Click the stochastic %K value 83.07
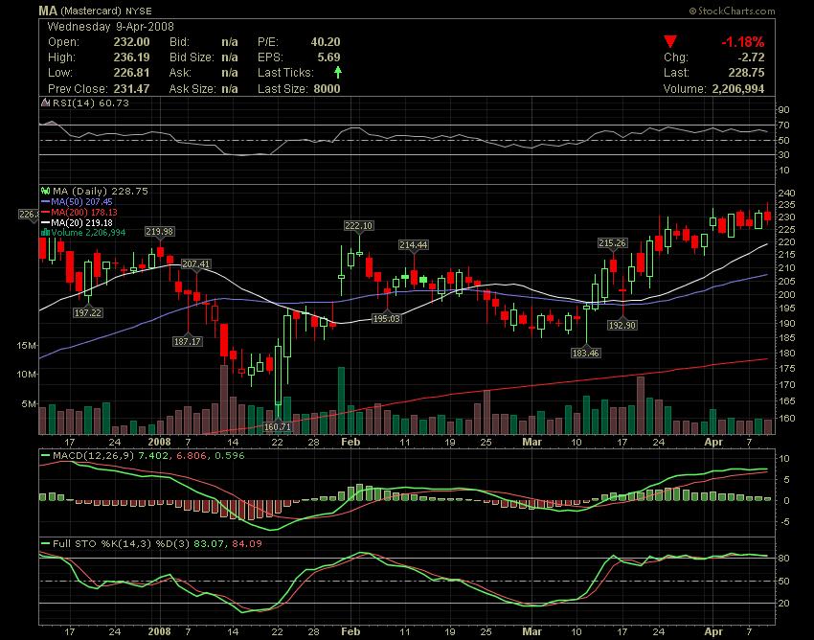 click(210, 544)
